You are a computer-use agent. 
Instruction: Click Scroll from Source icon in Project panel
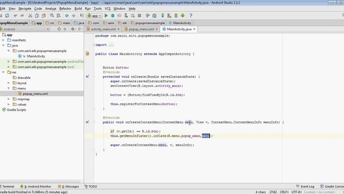(x=59, y=29)
